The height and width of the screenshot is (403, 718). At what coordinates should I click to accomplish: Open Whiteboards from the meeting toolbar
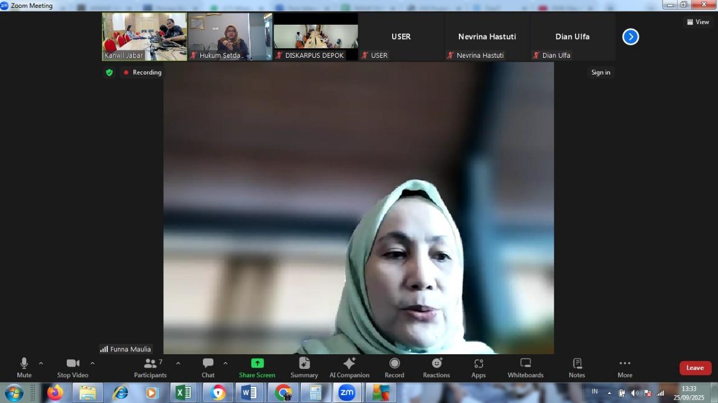click(x=525, y=368)
